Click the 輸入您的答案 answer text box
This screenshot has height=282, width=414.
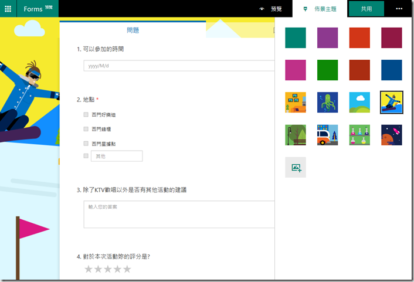coord(179,215)
